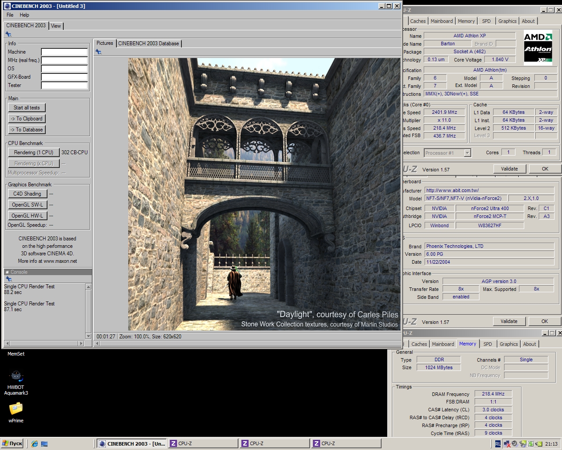Click the Start all tests button

(x=26, y=108)
